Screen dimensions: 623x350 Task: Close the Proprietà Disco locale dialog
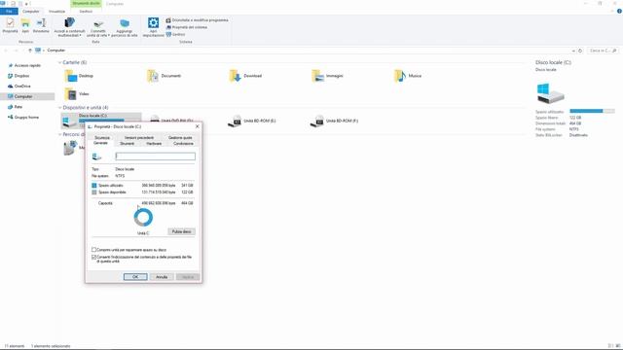tap(197, 126)
